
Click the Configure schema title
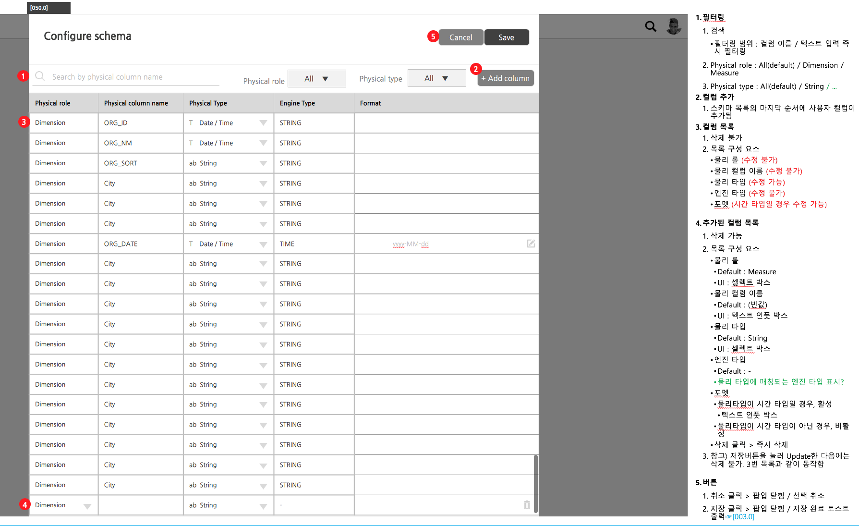point(87,36)
